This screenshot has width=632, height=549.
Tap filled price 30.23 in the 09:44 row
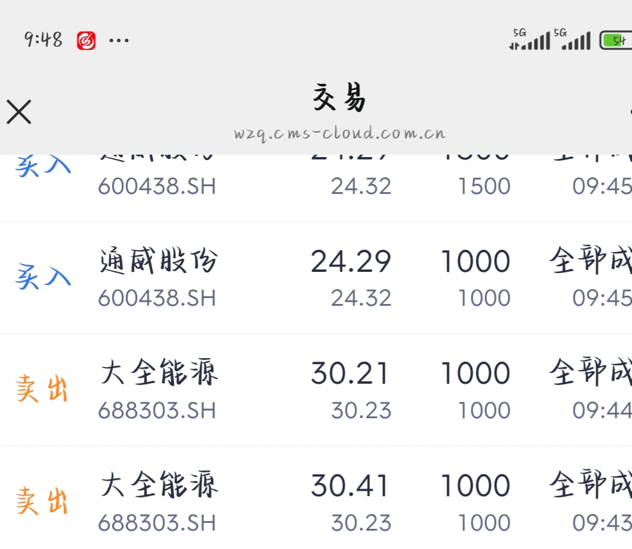[x=361, y=410]
